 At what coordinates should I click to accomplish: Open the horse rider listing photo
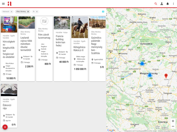coord(80,27)
